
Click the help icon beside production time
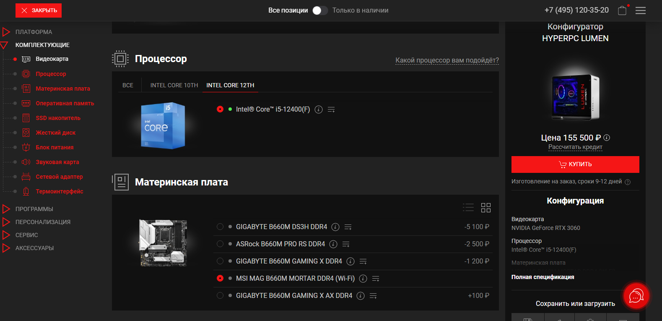pyautogui.click(x=628, y=182)
